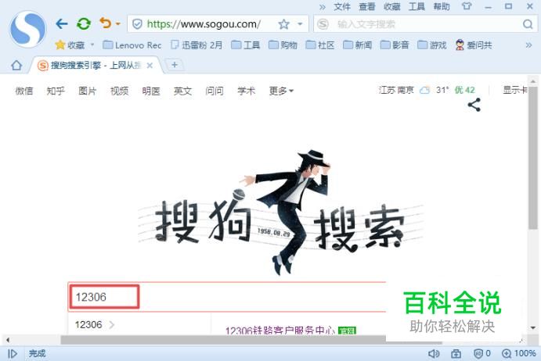
Task: Select the 12306 suggestion row
Action: point(139,324)
